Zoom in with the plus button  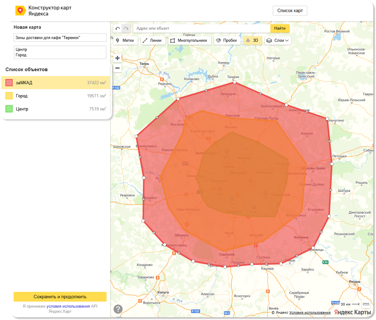pyautogui.click(x=117, y=58)
